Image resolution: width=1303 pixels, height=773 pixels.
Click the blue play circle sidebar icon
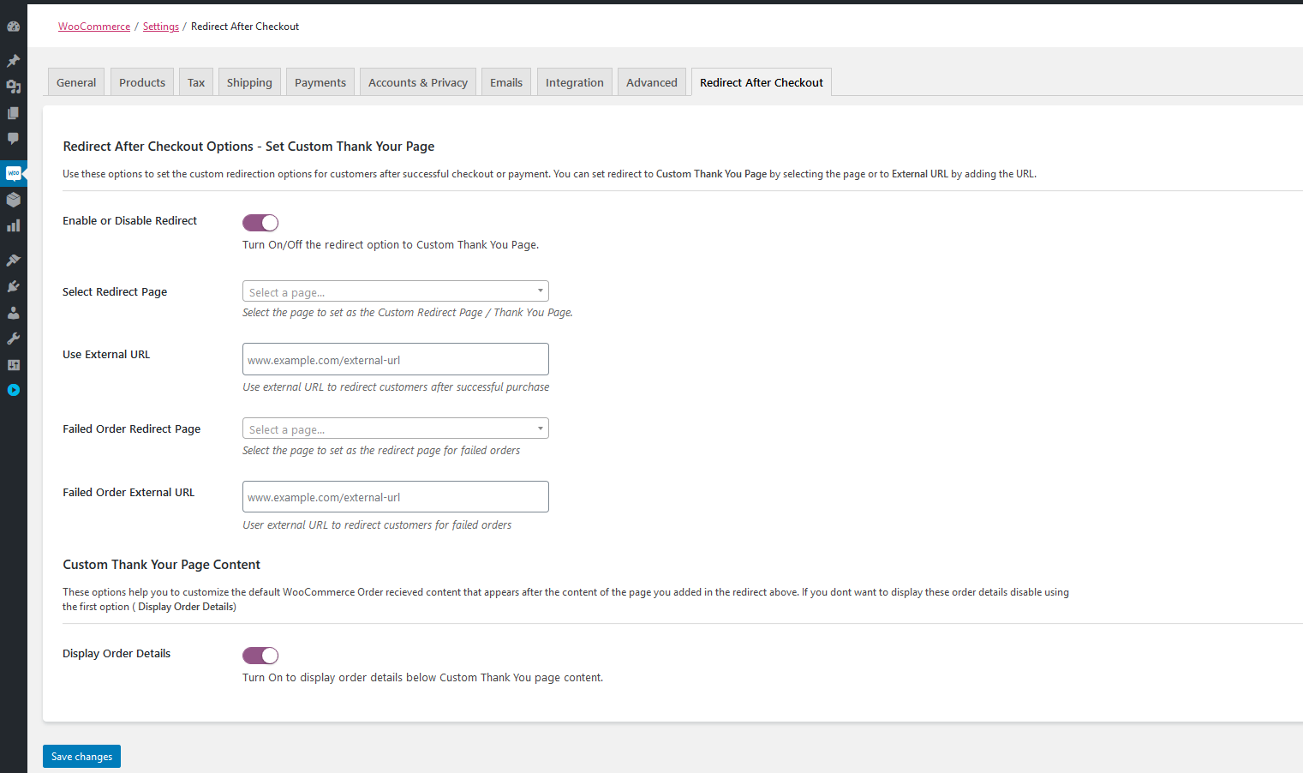tap(13, 390)
